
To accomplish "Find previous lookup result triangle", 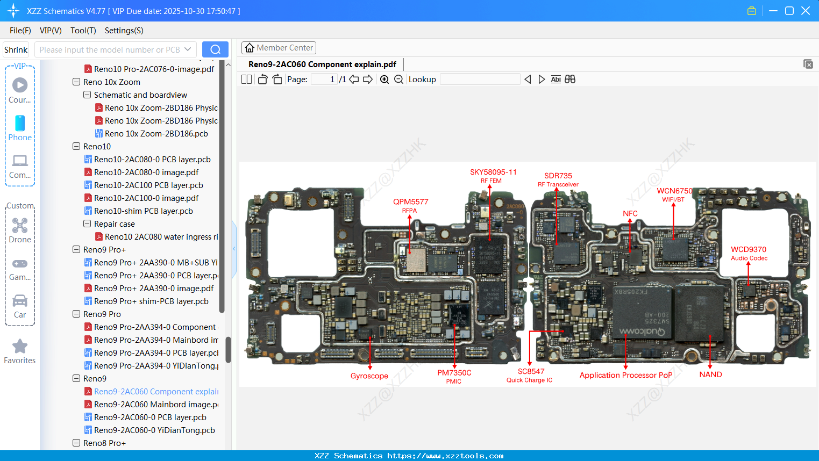I will coord(528,80).
